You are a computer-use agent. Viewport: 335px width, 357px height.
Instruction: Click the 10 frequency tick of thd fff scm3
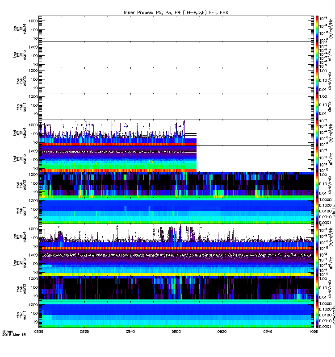click(35, 169)
